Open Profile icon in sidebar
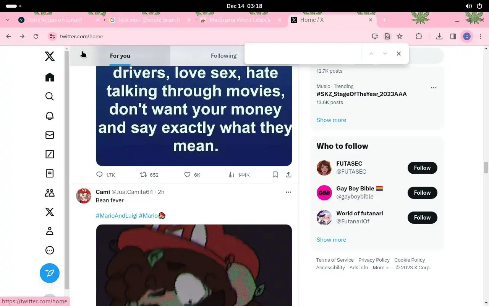489x306 pixels. tap(50, 231)
